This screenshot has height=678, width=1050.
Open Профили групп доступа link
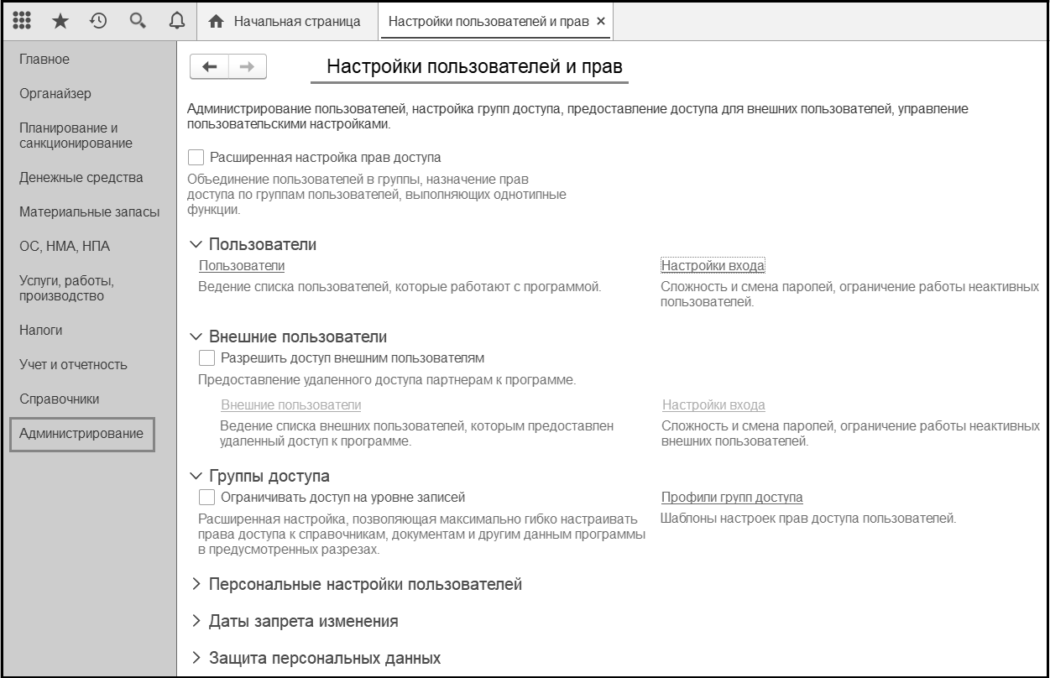(x=732, y=498)
